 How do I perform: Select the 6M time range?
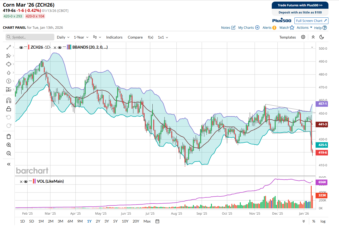70,221
